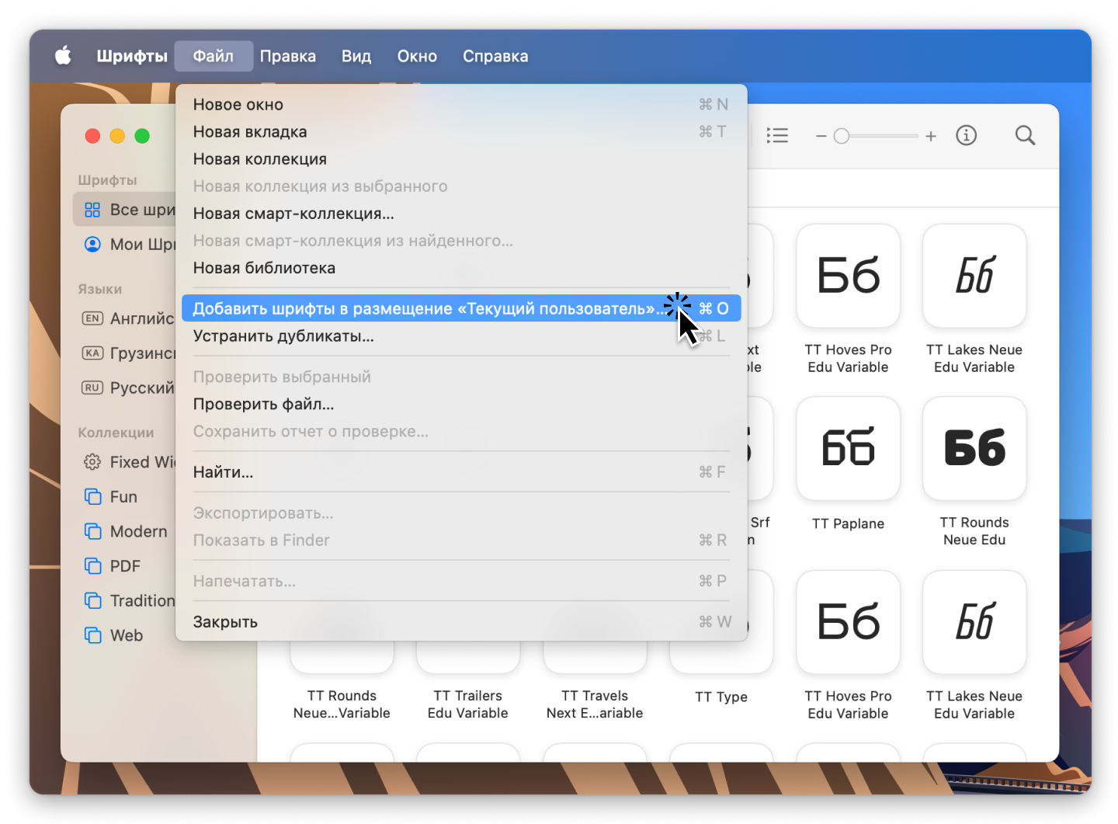This screenshot has height=824, width=1118.
Task: Choose Новое окно from the menu
Action: [461, 105]
